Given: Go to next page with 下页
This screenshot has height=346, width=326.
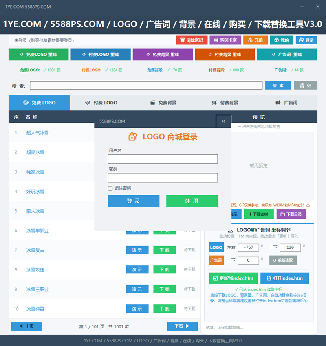Looking at the screenshot, I should coord(183,326).
